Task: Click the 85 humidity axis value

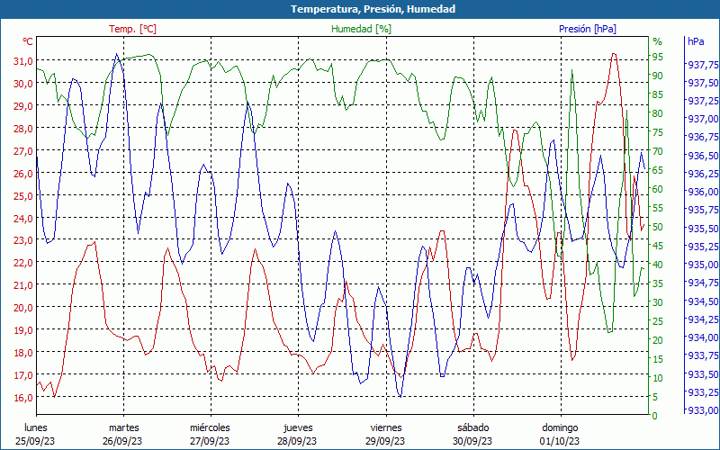Action: (x=658, y=94)
